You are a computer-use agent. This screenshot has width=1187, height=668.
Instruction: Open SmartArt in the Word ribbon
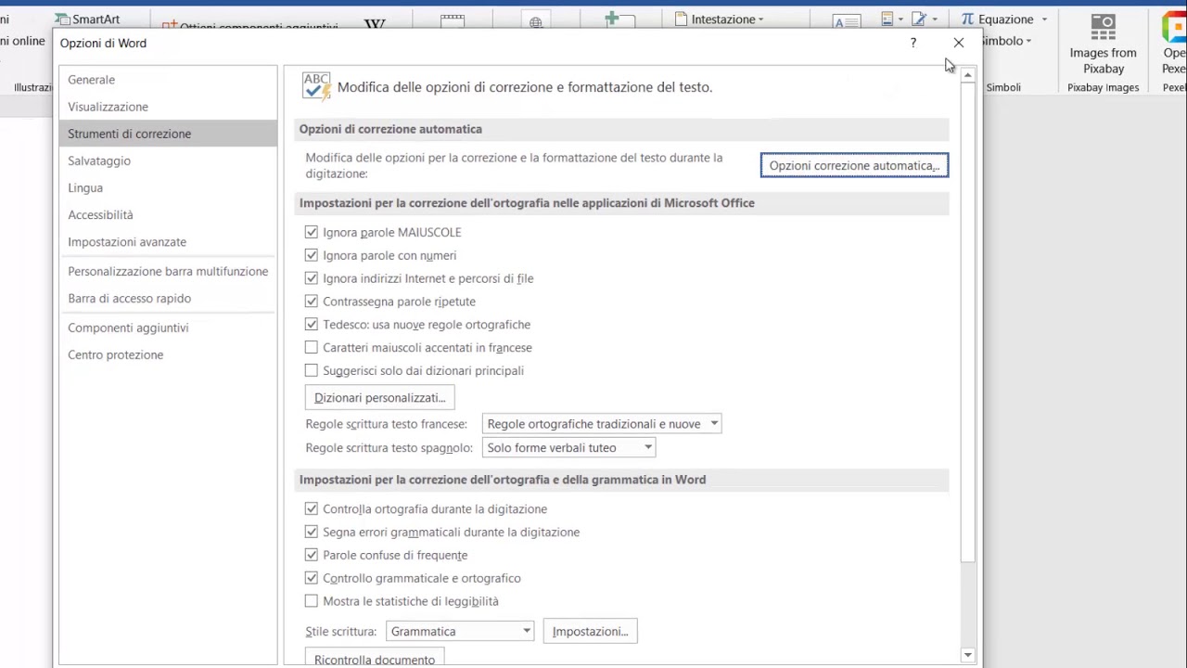[86, 19]
